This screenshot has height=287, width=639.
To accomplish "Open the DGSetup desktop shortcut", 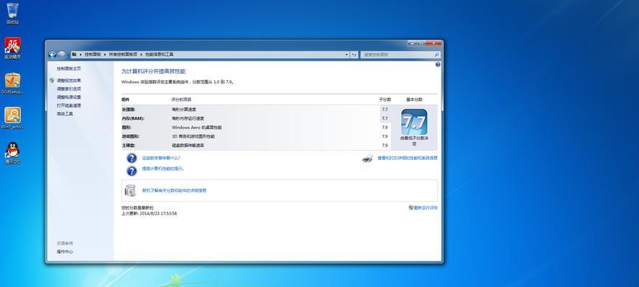I will (13, 83).
